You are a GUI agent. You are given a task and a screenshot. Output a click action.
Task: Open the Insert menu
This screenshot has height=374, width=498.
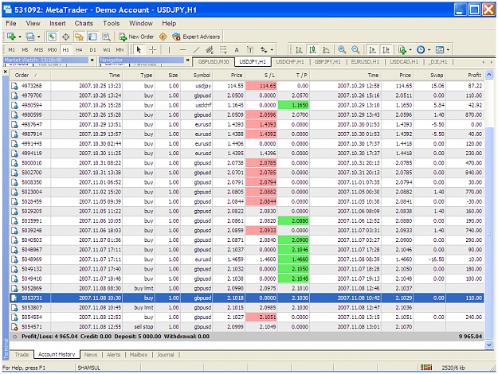click(x=57, y=23)
